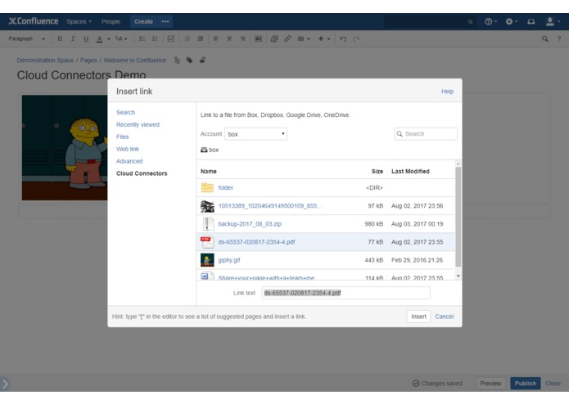Image resolution: width=569 pixels, height=404 pixels.
Task: Click the text color A icon
Action: tap(99, 39)
